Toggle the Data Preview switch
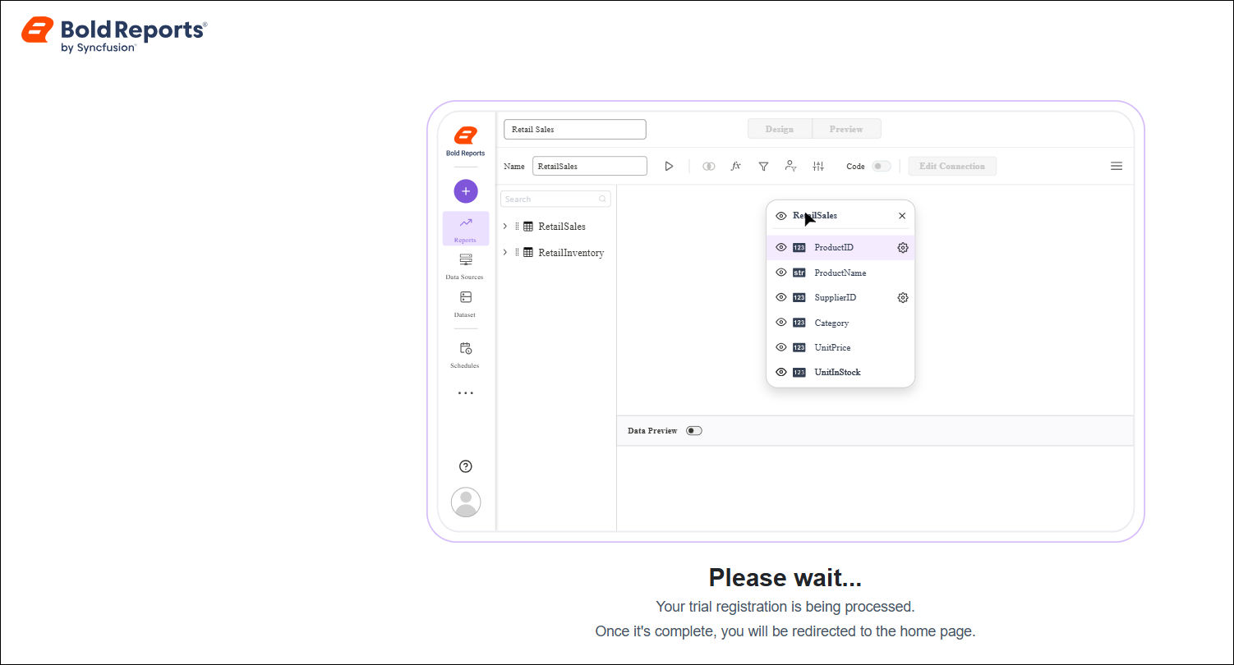 (694, 431)
